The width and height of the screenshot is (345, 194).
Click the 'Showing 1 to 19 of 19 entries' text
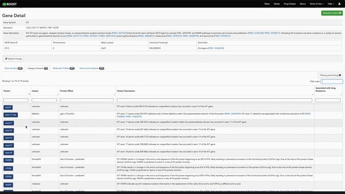(x=16, y=81)
